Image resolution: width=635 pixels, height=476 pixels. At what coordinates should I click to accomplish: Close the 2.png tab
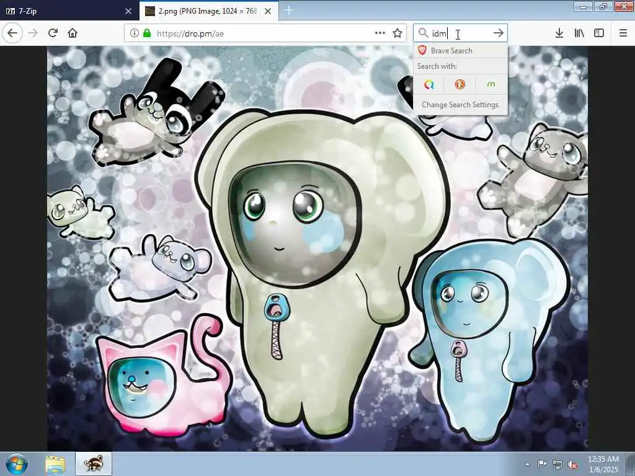(x=268, y=11)
